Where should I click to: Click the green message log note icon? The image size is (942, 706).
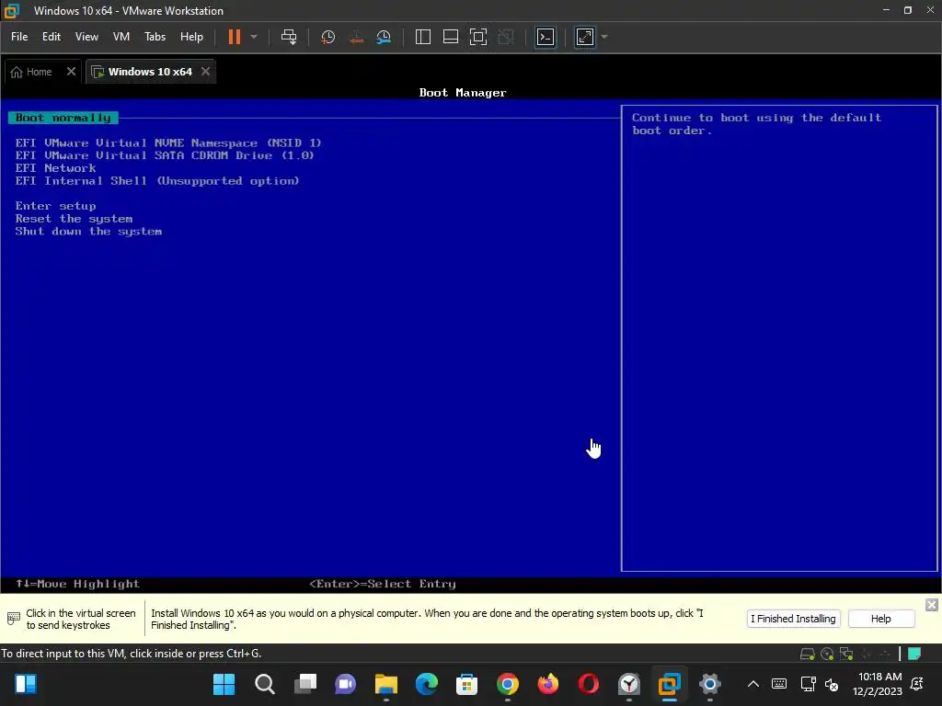pyautogui.click(x=914, y=654)
